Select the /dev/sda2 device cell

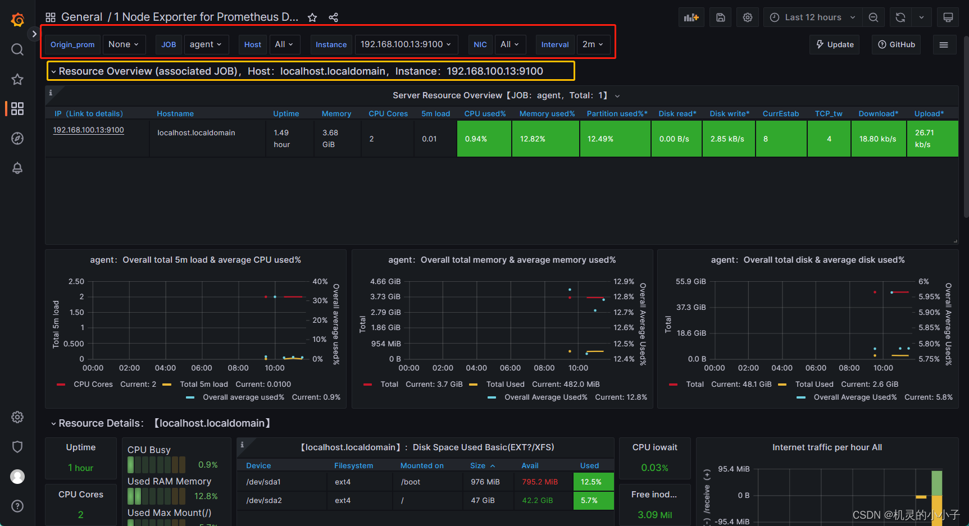pyautogui.click(x=282, y=500)
